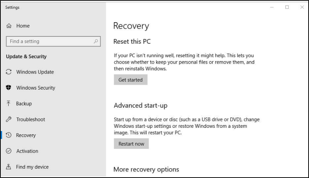The height and width of the screenshot is (178, 309).
Task: Click the Find my device icon
Action: pos(9,167)
